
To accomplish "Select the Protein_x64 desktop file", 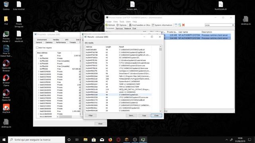I will 132,6.
